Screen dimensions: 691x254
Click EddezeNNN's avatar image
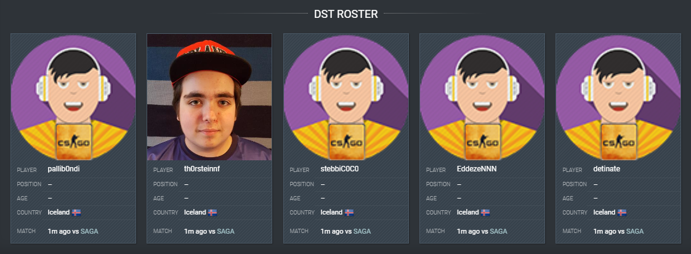[482, 97]
